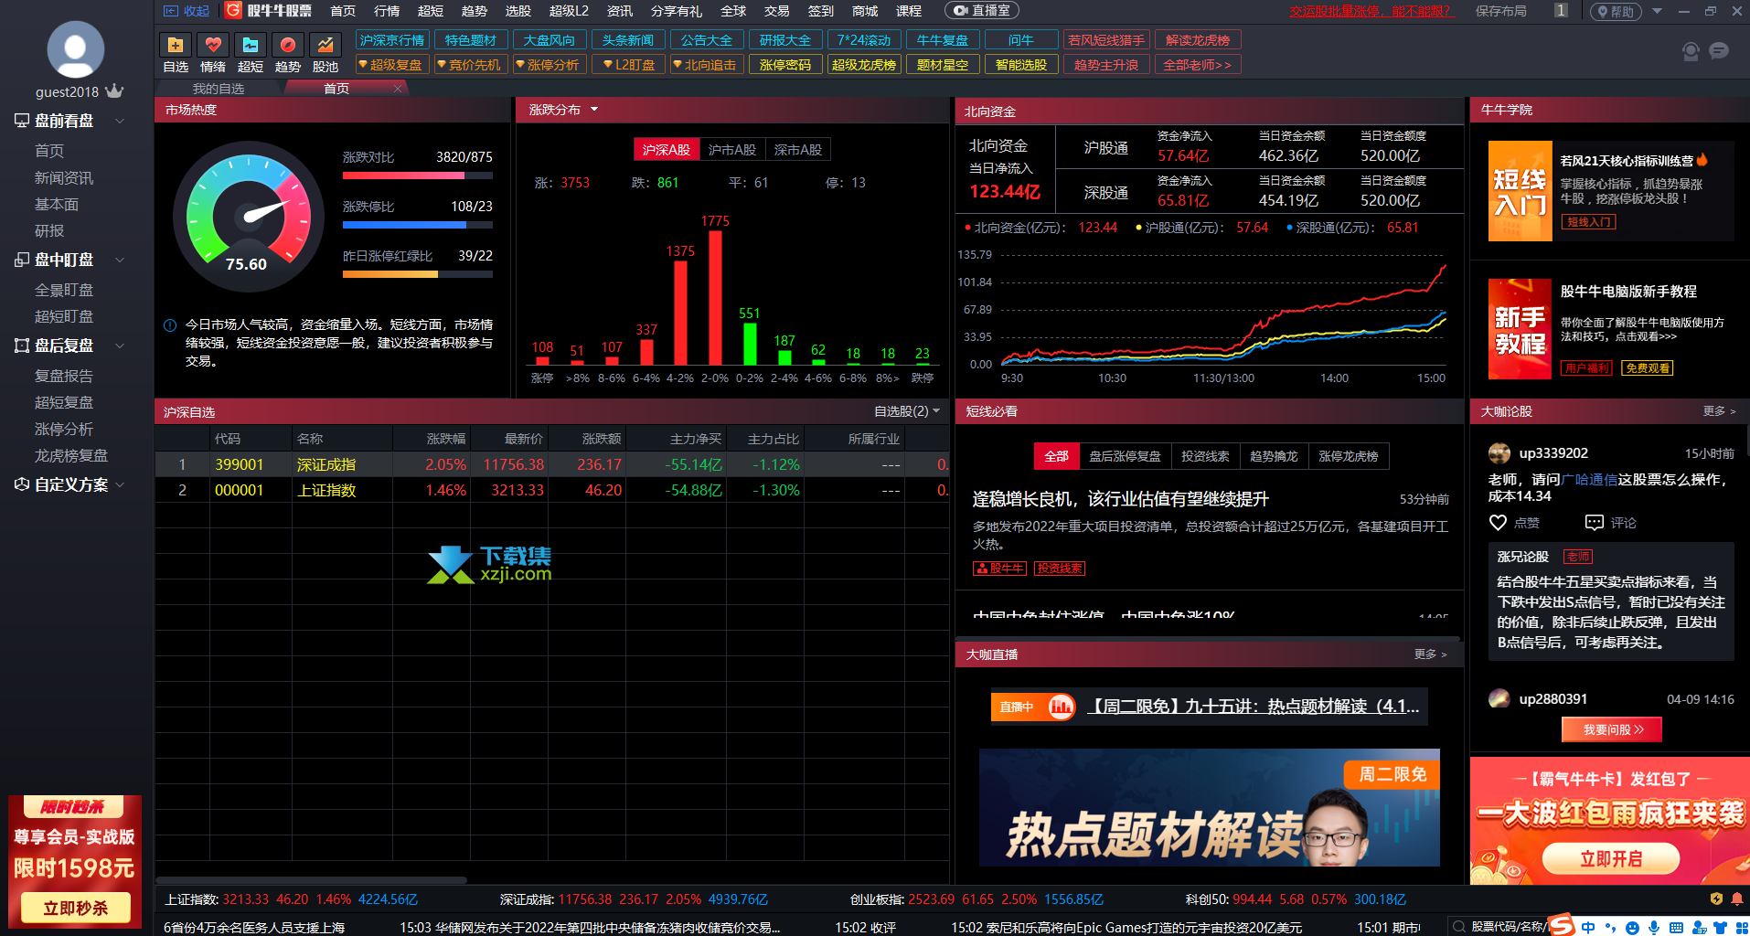The image size is (1750, 936).
Task: Click the Sogou input method S icon
Action: coord(1562,925)
